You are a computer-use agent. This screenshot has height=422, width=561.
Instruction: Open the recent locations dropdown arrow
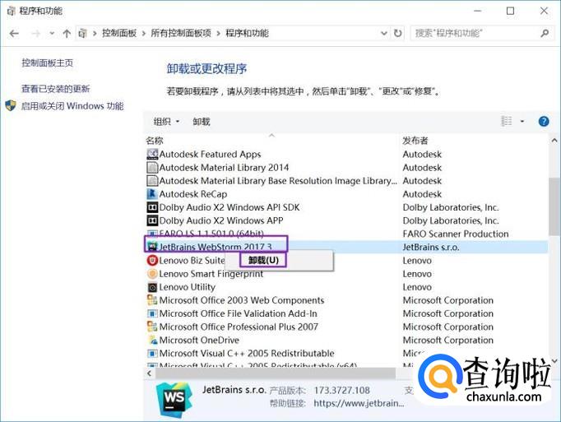click(52, 34)
